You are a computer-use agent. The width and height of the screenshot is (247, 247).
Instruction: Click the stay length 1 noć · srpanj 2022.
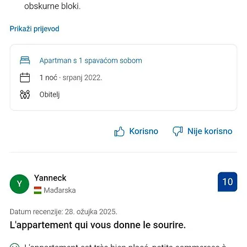click(x=71, y=77)
